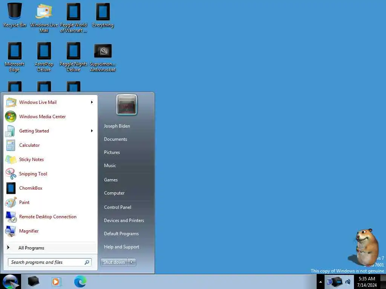The width and height of the screenshot is (386, 289).
Task: Select the Magnifier text label
Action: [x=29, y=231]
